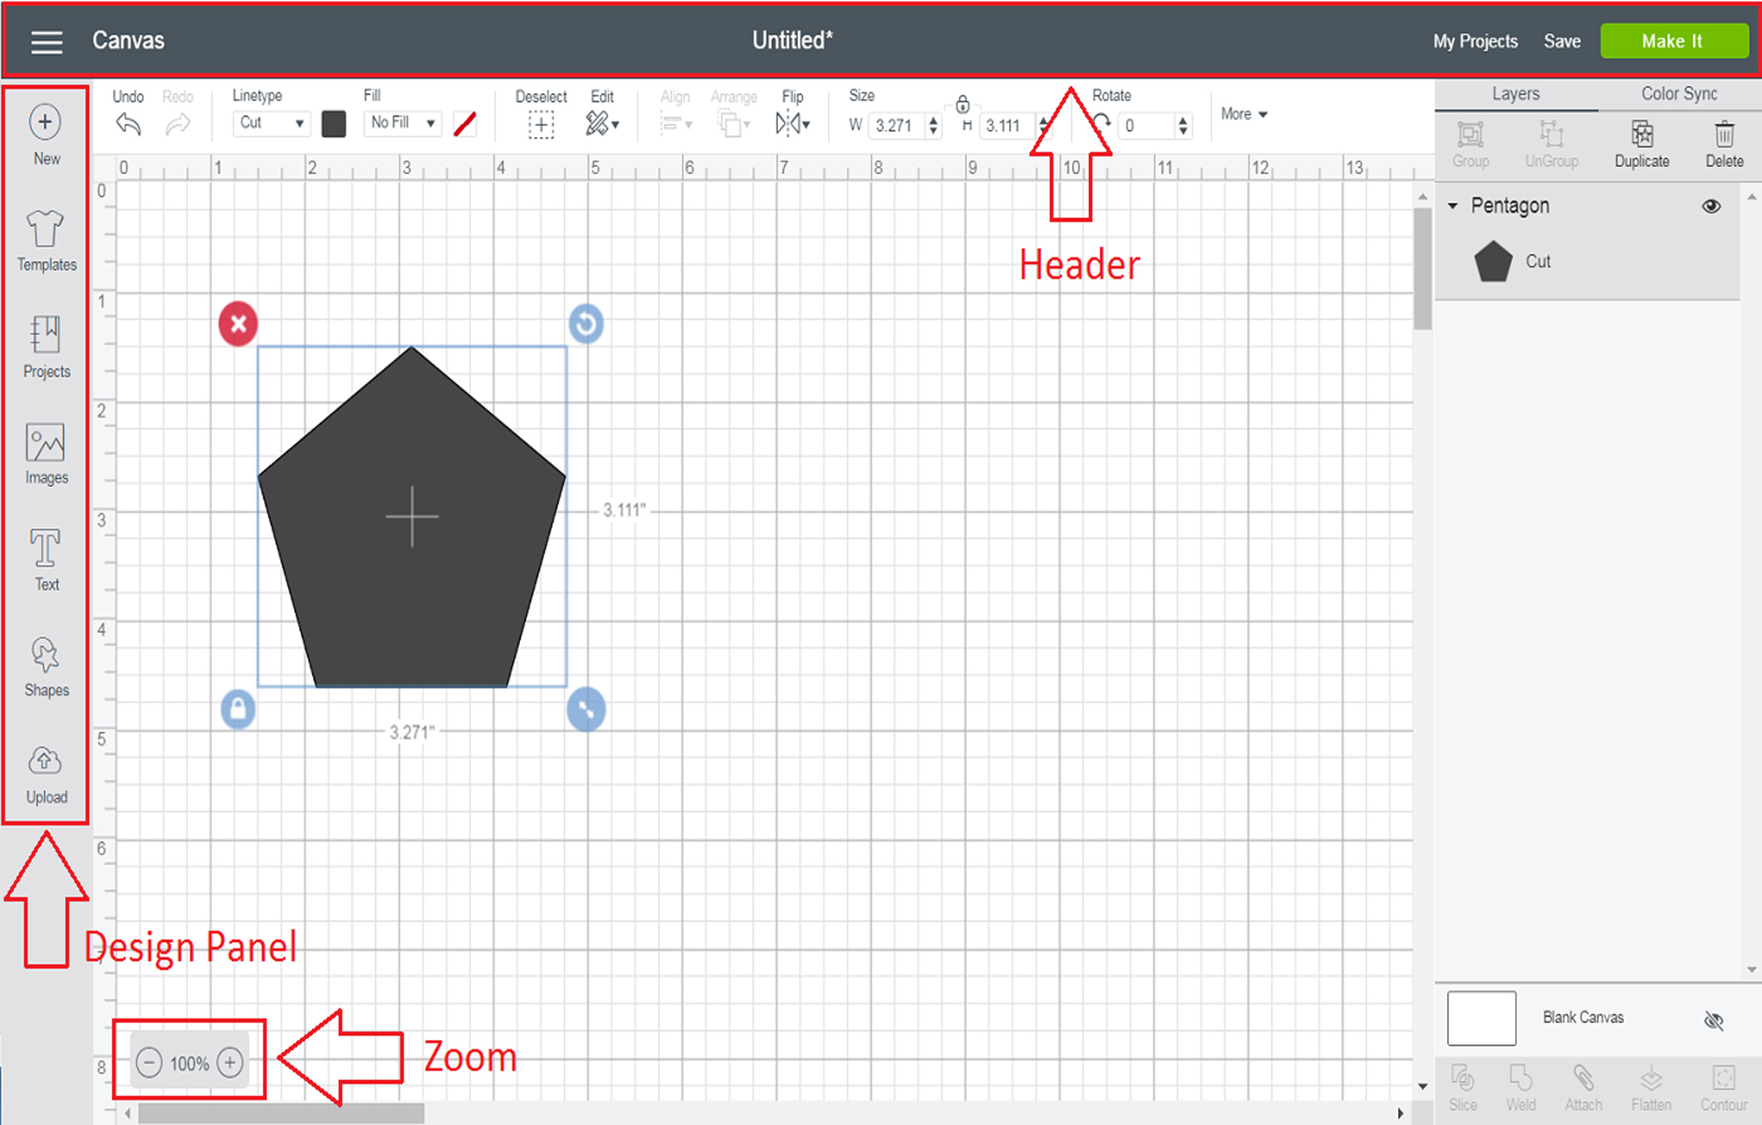The image size is (1762, 1125).
Task: Open the Templates t-shirt icon
Action: (46, 229)
